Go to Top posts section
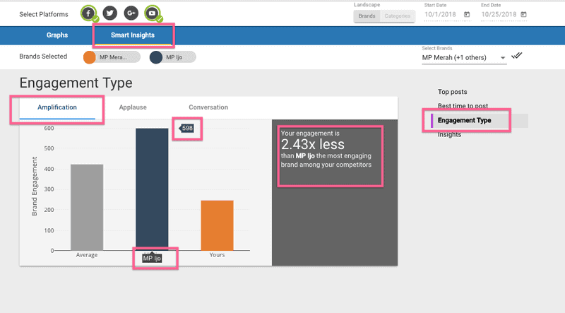Screen dimensions: 565x313 [x=452, y=92]
